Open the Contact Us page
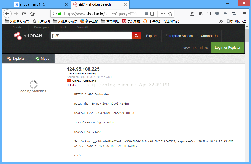The width and height of the screenshot is (251, 164). tap(209, 36)
